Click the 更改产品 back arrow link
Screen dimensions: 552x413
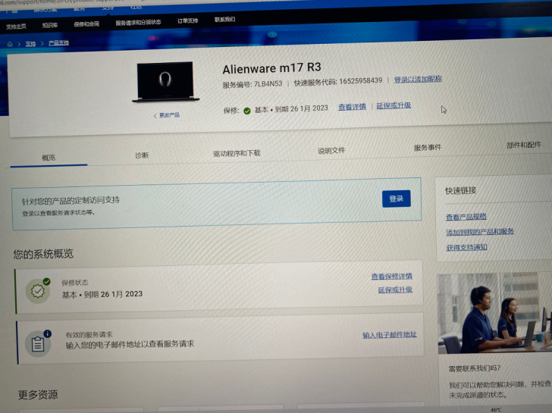click(x=167, y=115)
